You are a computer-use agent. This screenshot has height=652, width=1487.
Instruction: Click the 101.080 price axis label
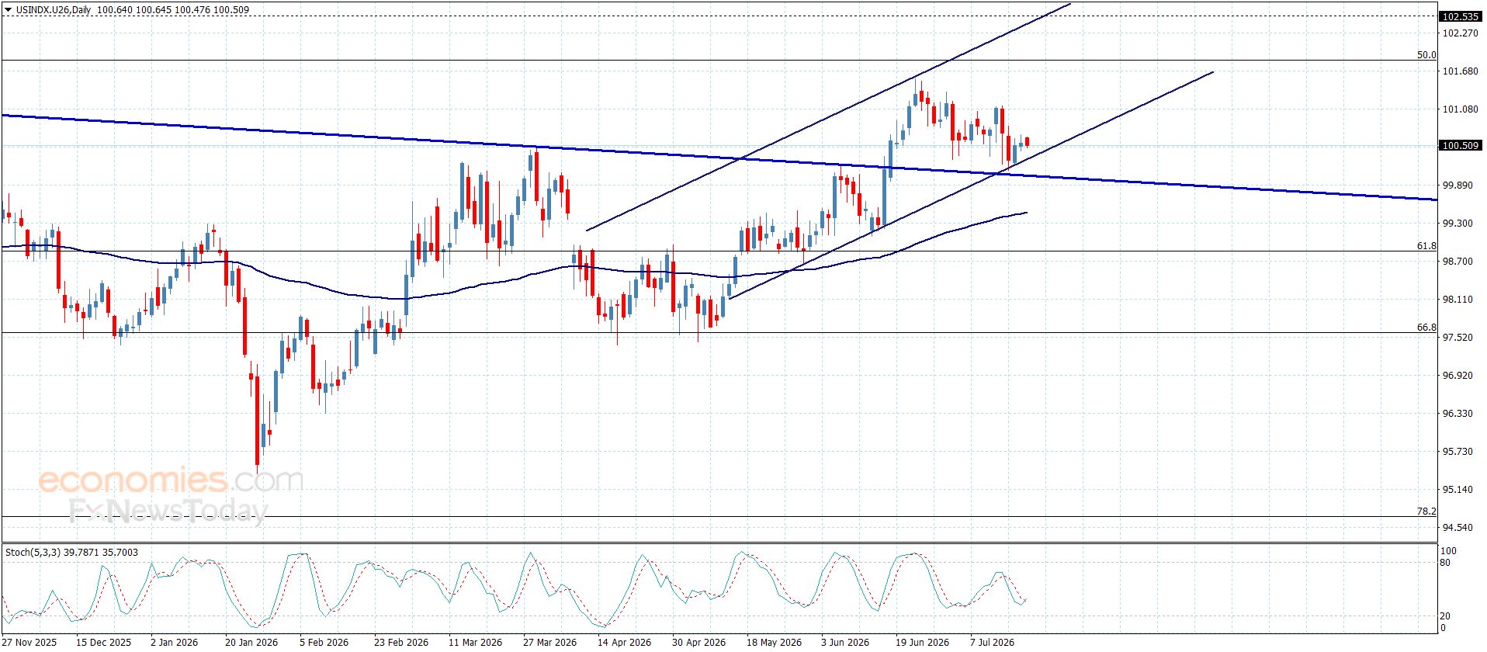click(x=1460, y=109)
